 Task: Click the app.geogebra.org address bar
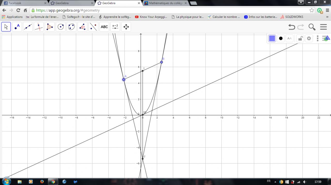point(169,10)
